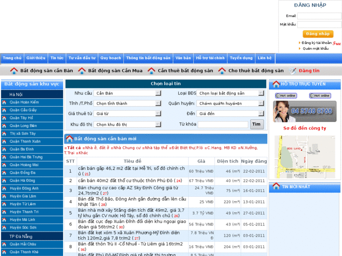Click the Đăng tin link
The image size is (342, 256).
click(309, 70)
